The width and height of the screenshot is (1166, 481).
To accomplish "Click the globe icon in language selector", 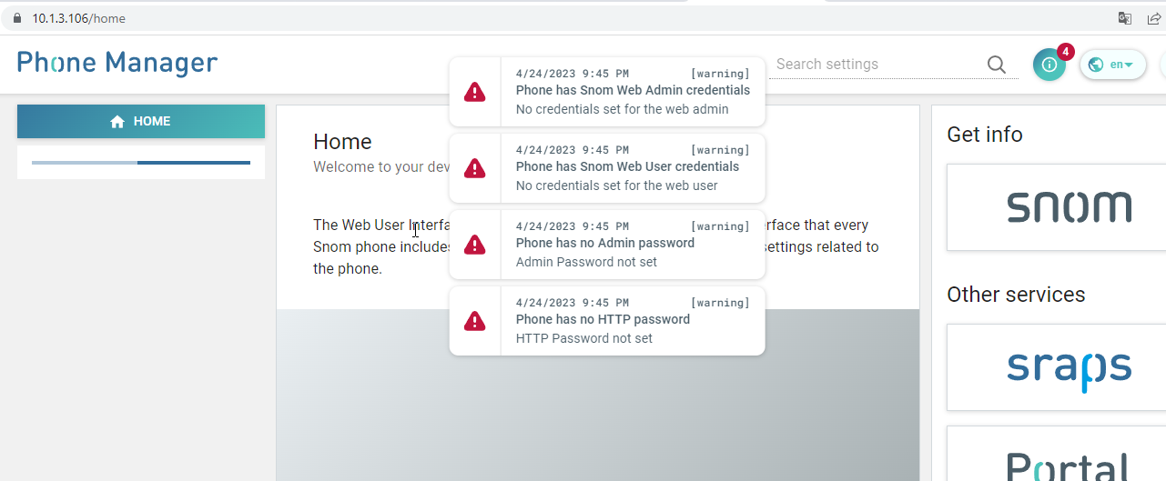I will click(1096, 65).
